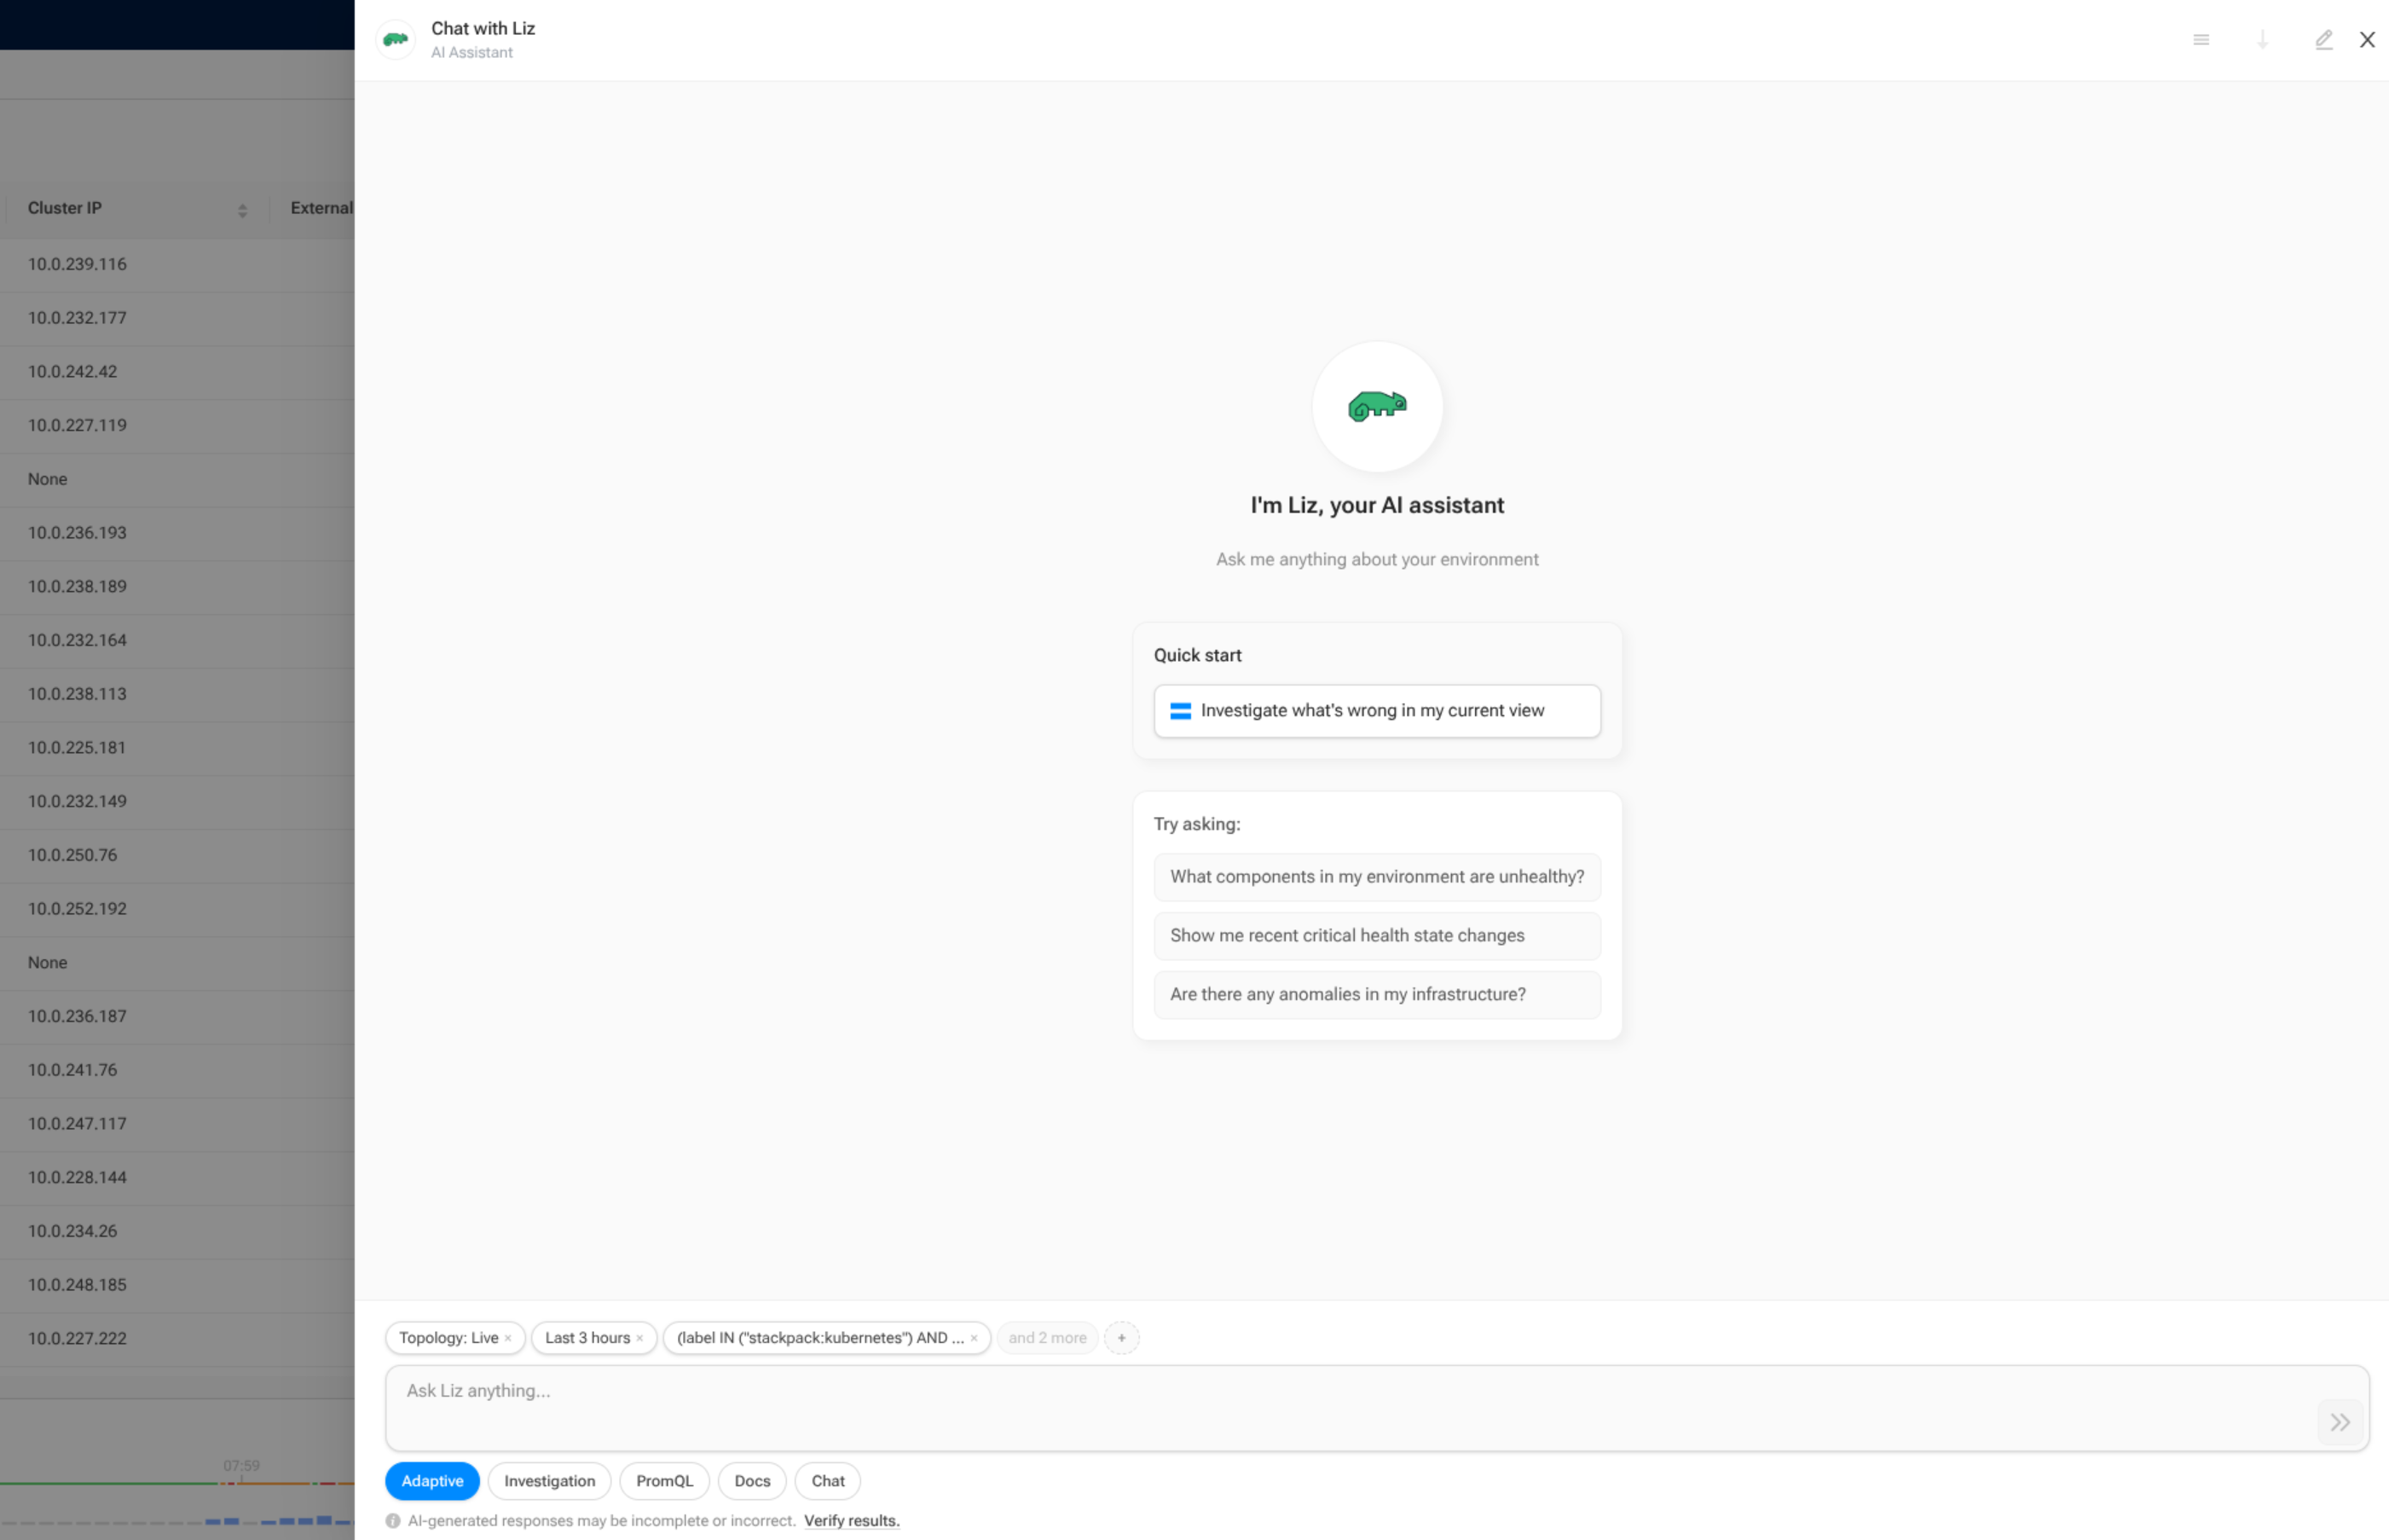The image size is (2389, 1540).
Task: Expand the 'and 2 more' filters chip
Action: [x=1046, y=1338]
